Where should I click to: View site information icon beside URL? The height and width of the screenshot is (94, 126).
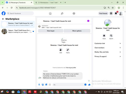point(17,8)
